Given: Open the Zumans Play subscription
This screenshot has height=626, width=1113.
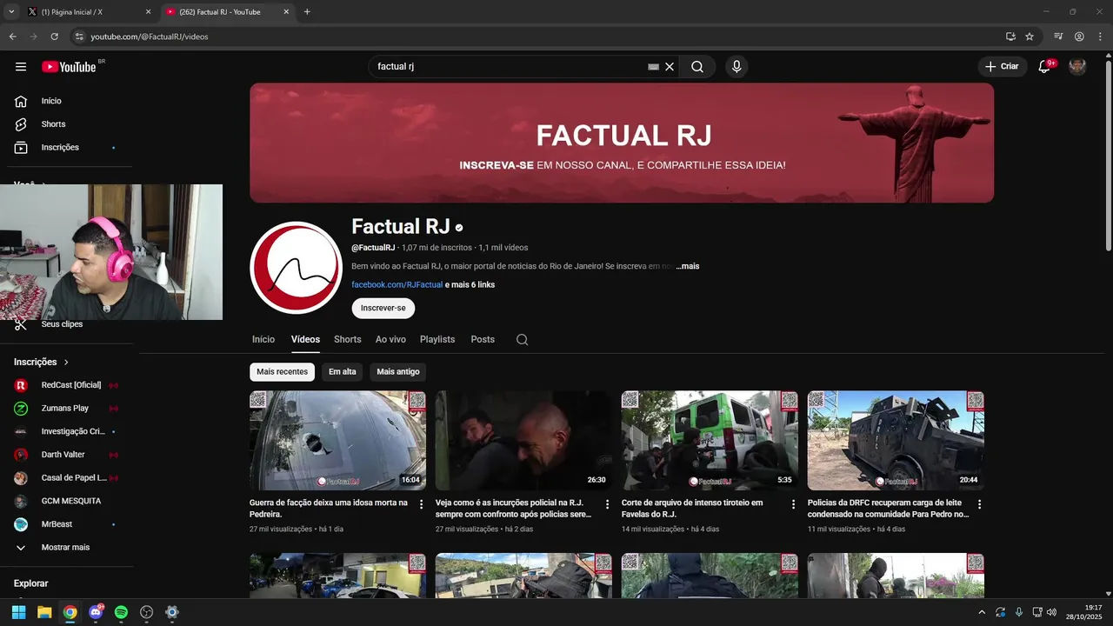Looking at the screenshot, I should (x=66, y=409).
